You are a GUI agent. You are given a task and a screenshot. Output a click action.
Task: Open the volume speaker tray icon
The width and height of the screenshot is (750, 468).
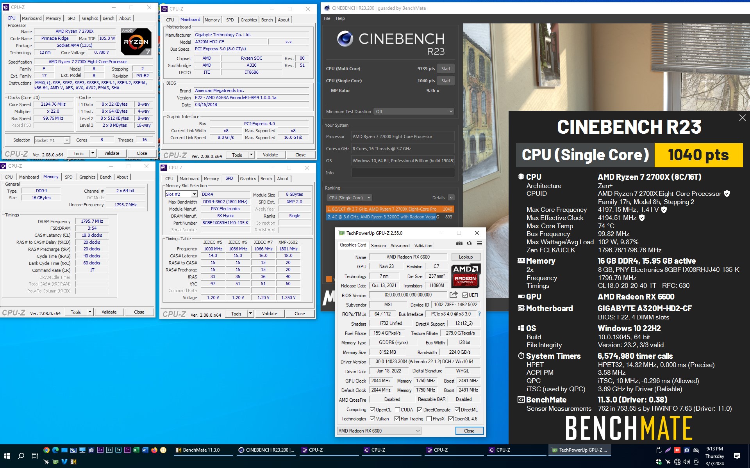tap(686, 462)
